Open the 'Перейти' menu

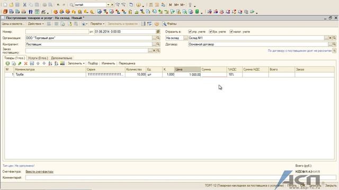pos(97,24)
